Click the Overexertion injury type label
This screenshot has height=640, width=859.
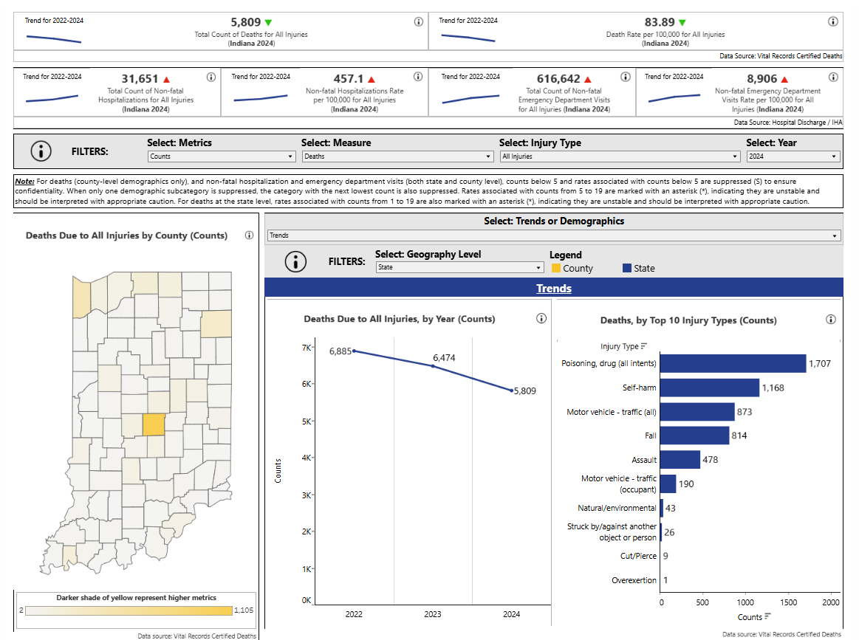coord(634,580)
